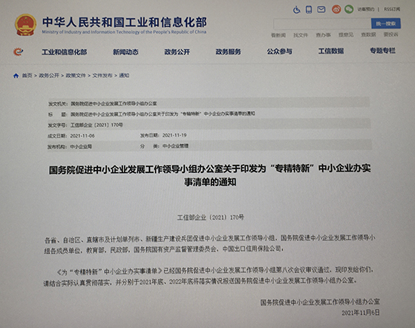
Task: Open the Weibo icon
Action: point(337,9)
